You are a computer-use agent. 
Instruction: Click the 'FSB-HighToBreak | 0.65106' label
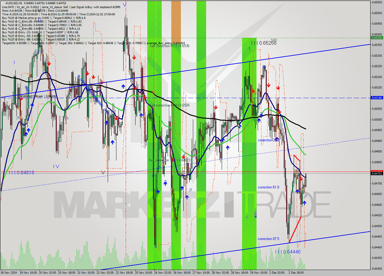point(38,96)
